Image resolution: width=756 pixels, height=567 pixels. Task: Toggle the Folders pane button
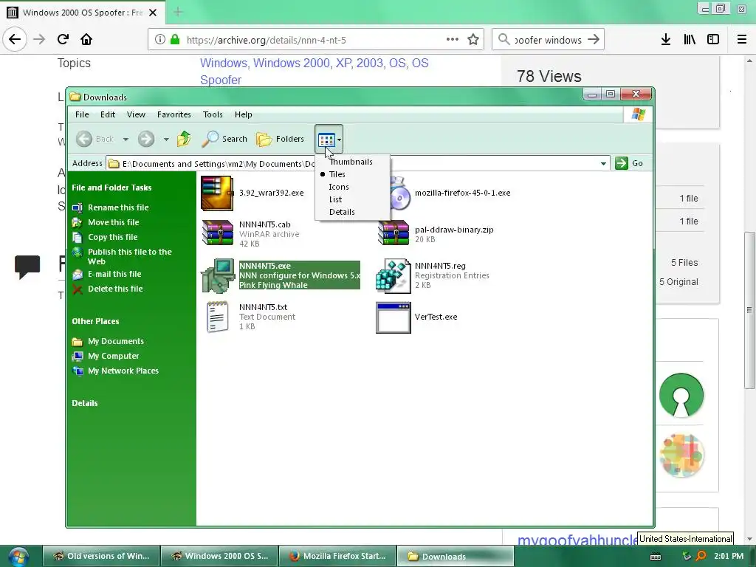280,139
